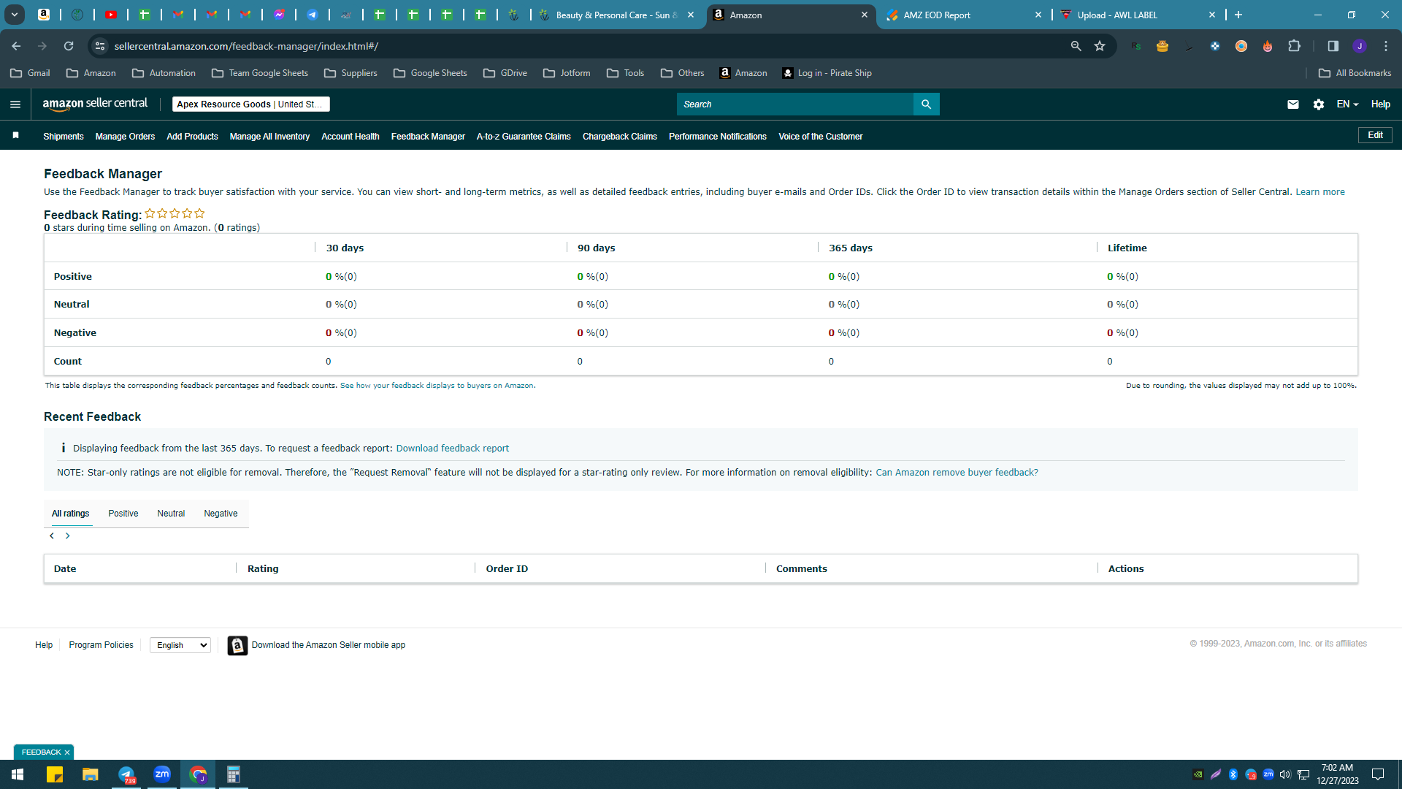
Task: Reload the page
Action: (x=69, y=46)
